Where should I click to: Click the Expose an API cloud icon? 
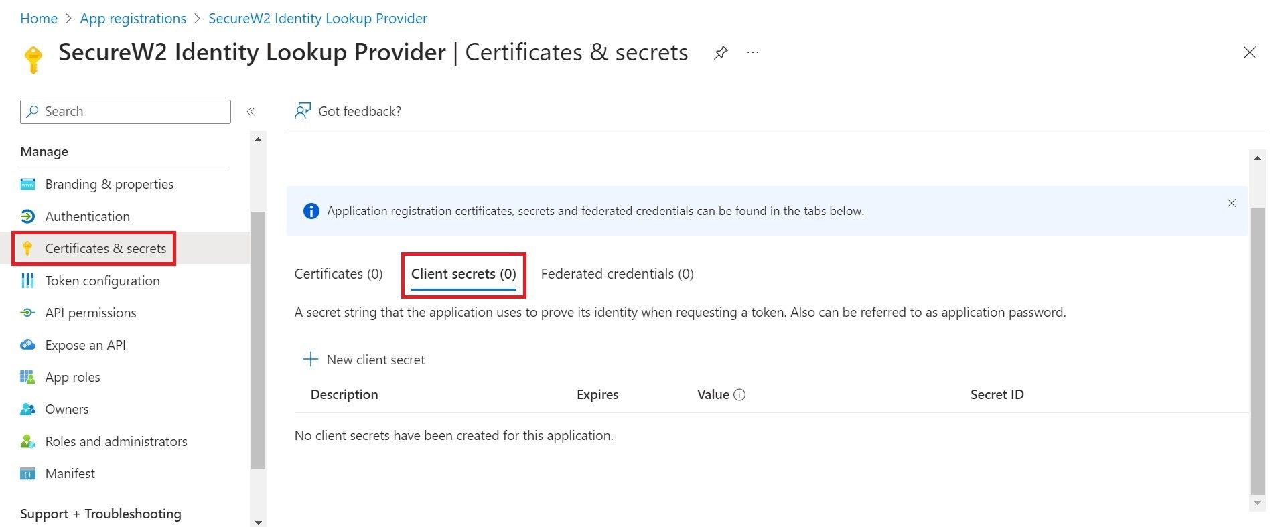27,345
